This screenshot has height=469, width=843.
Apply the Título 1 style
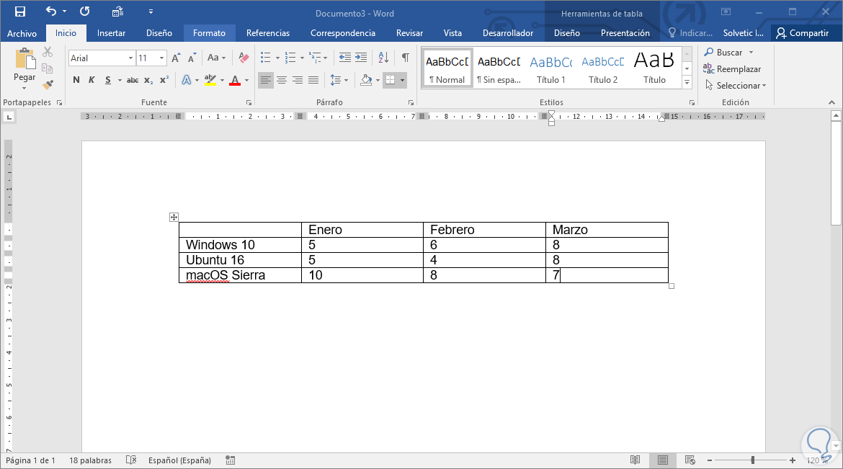(x=551, y=69)
